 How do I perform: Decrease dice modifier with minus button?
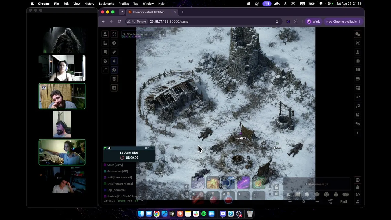click(x=290, y=202)
